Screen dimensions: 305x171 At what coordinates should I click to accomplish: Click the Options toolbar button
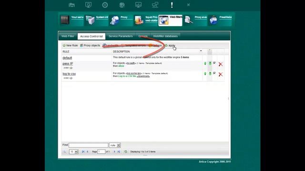coord(155,46)
